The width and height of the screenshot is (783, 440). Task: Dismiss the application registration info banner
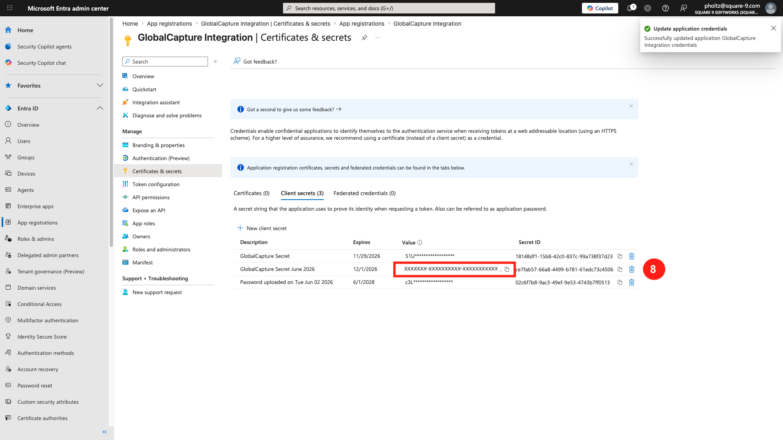631,164
